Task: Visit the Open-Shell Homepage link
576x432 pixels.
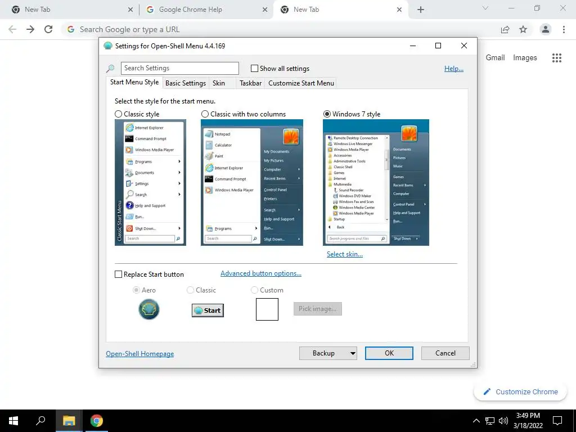Action: [140, 354]
